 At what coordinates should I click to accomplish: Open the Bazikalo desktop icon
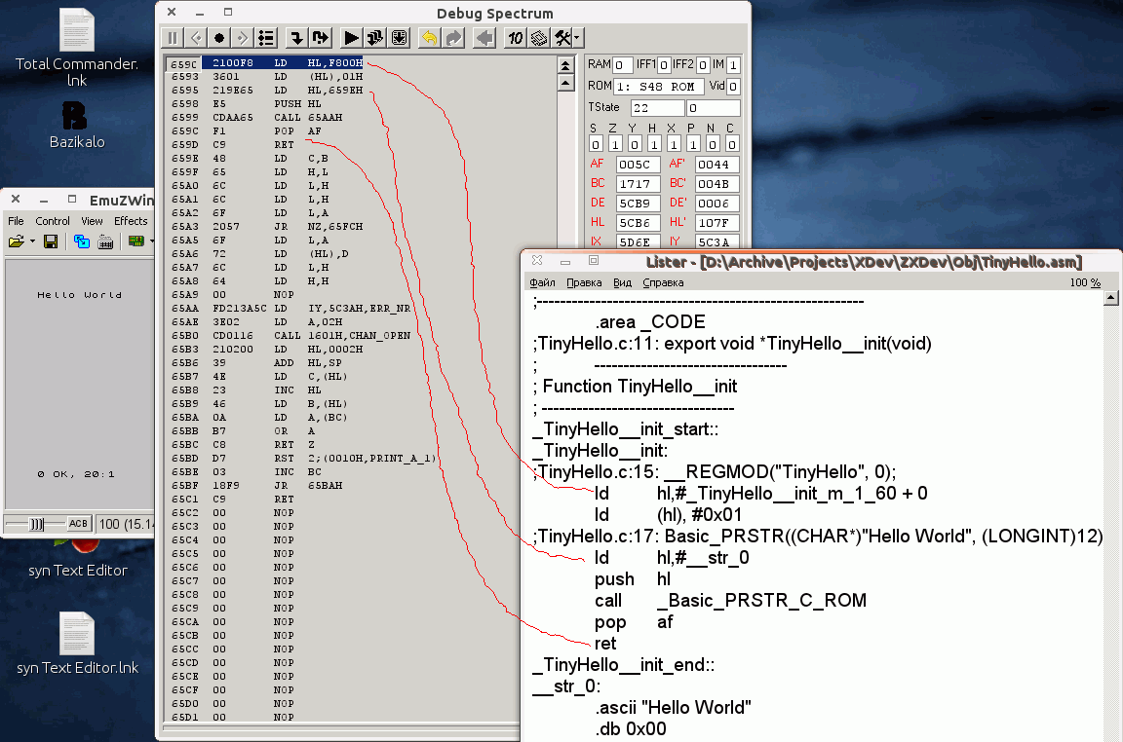[77, 125]
